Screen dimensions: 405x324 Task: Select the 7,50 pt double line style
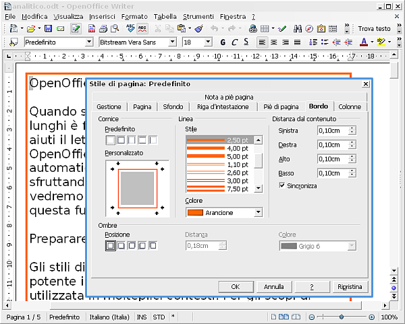pos(219,189)
